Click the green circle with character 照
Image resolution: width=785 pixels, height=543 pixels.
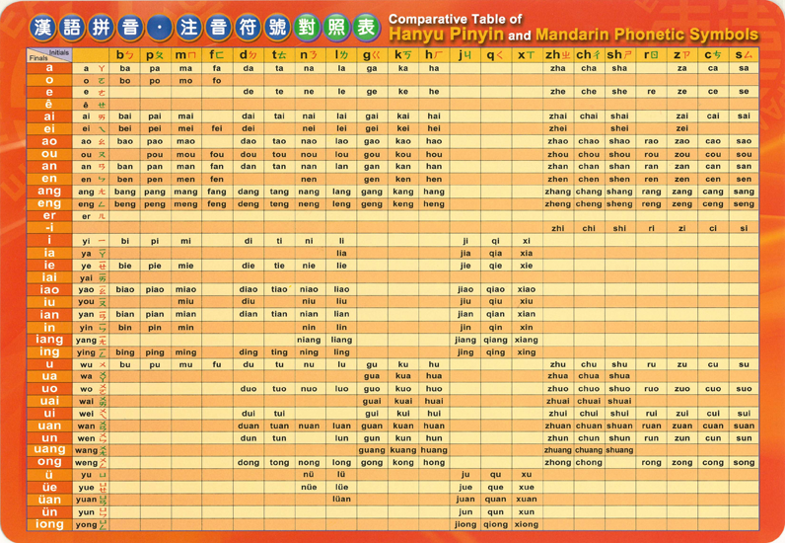(x=336, y=27)
